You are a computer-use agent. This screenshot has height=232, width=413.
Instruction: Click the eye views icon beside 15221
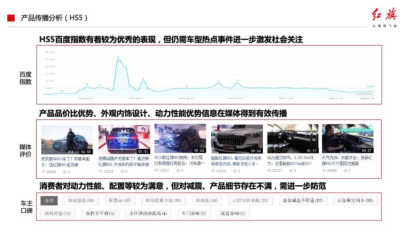click(156, 170)
